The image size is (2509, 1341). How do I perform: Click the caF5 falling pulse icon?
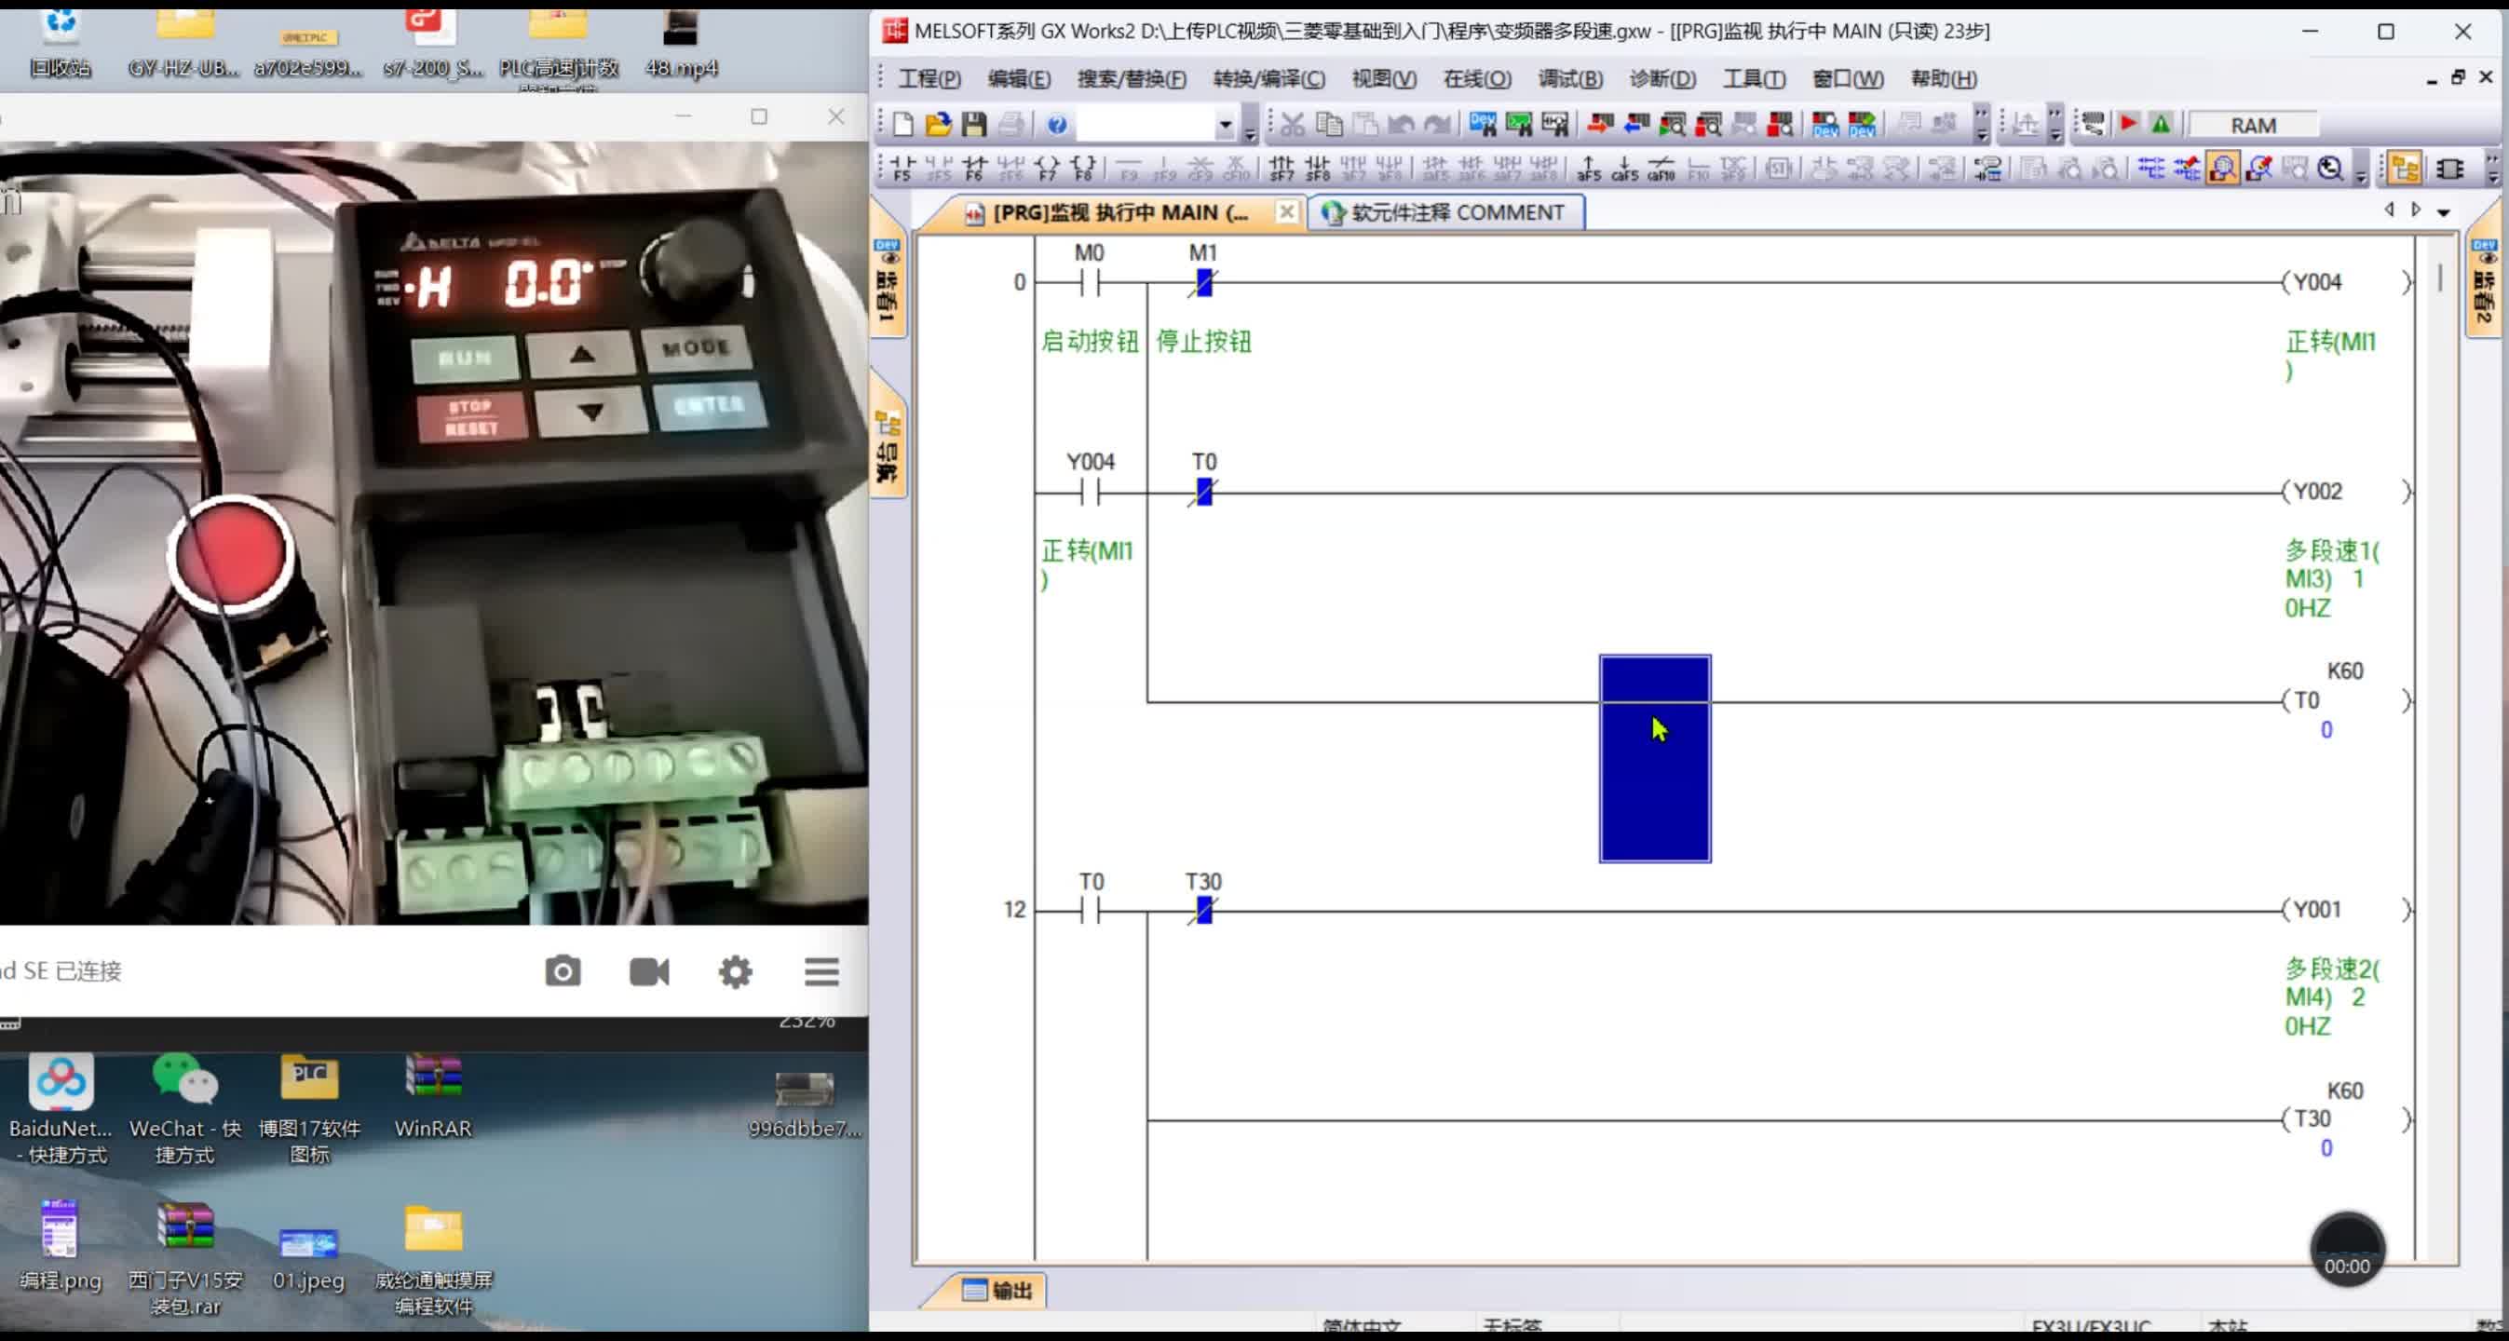[1624, 169]
